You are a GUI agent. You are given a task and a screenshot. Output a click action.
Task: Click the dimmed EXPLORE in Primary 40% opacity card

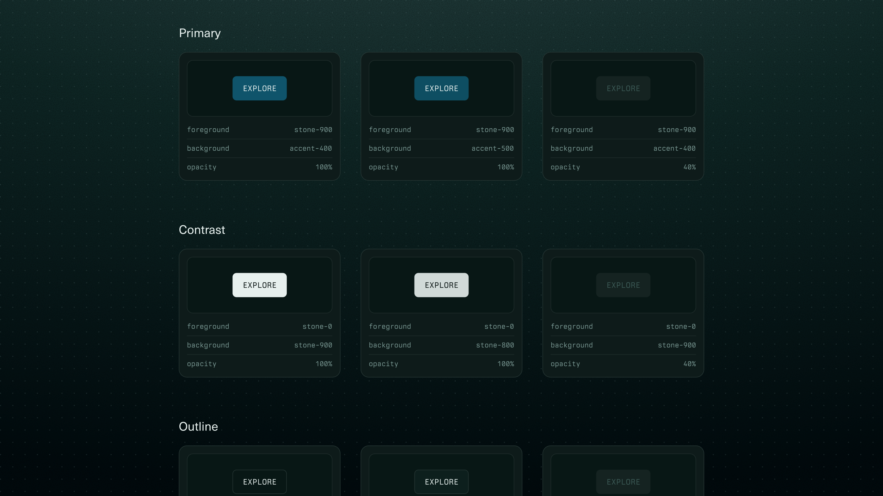pos(623,88)
